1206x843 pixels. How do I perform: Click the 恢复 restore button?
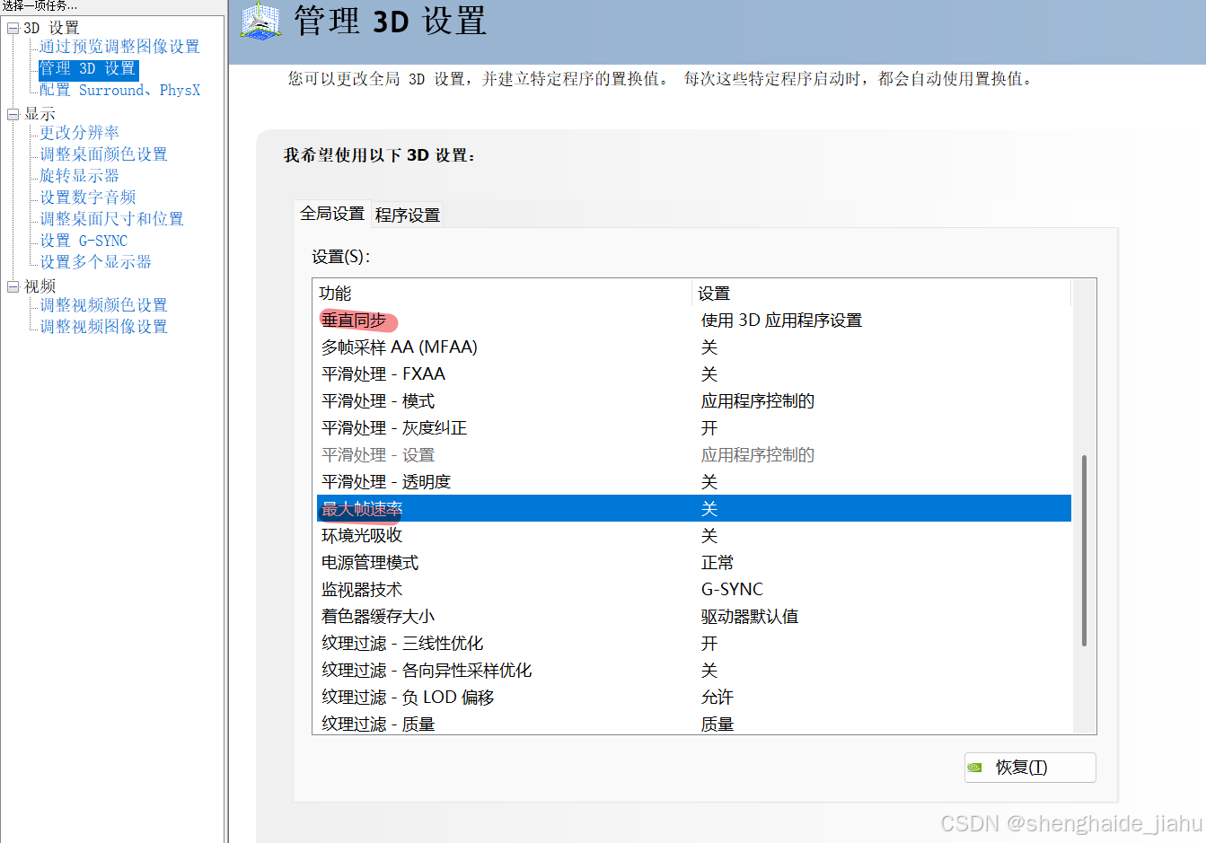click(1030, 768)
